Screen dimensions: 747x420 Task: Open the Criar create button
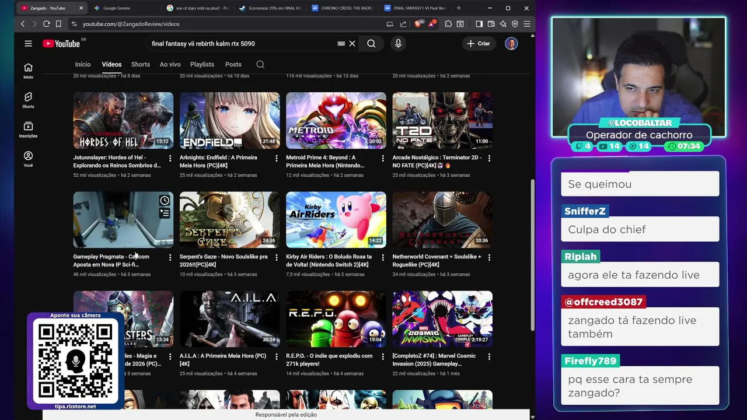479,44
